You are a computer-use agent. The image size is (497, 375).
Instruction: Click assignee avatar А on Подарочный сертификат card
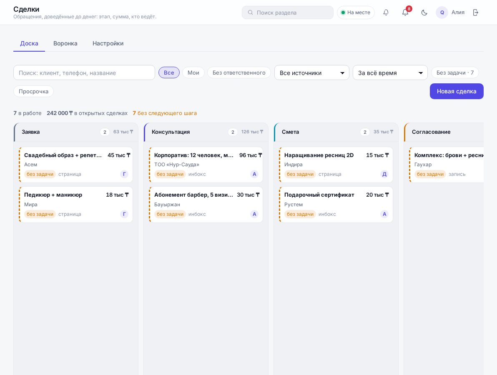pyautogui.click(x=384, y=214)
